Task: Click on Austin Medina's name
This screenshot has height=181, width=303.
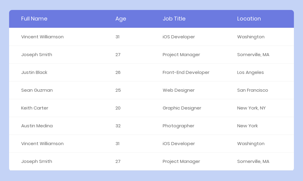Action: coord(37,126)
